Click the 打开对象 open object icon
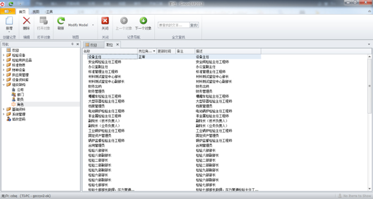 coord(44,21)
